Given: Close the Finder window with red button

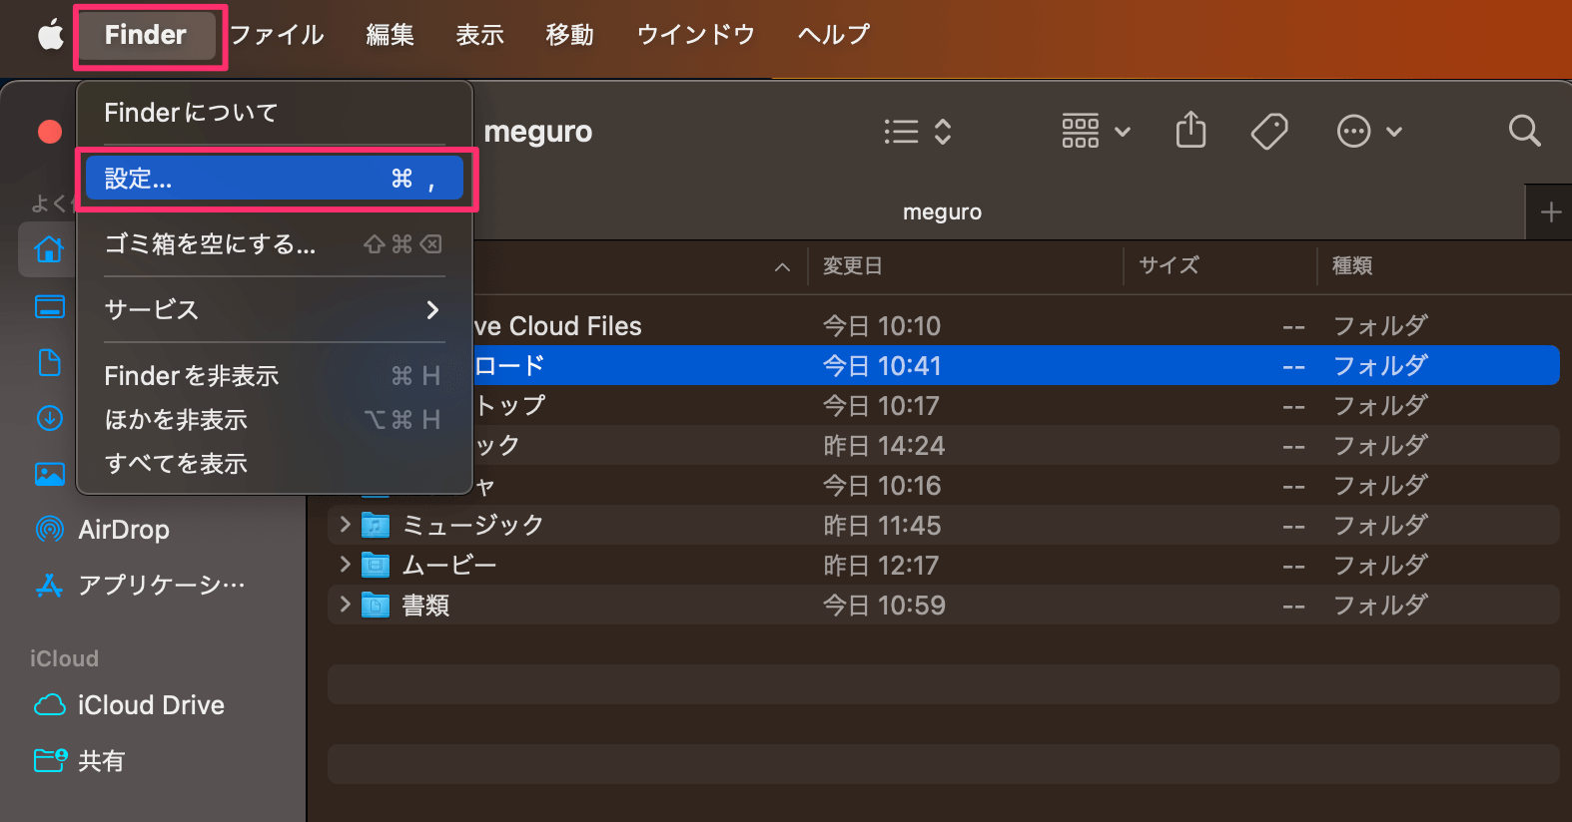Looking at the screenshot, I should pos(50,132).
